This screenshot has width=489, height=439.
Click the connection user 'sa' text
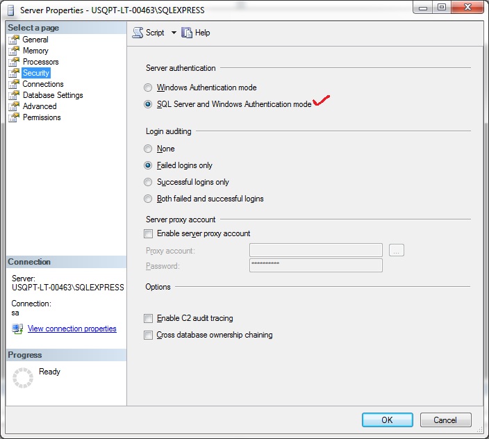click(15, 313)
